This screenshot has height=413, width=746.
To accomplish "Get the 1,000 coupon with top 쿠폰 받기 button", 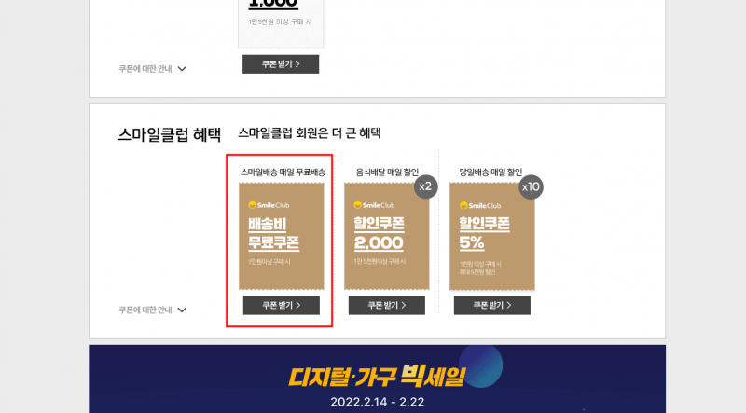I will (281, 64).
